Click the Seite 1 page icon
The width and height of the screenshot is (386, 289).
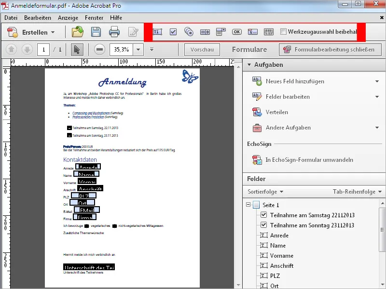[256, 205]
